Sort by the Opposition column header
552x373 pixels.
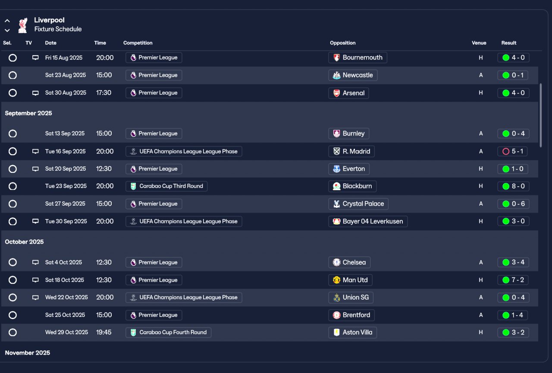(x=342, y=43)
